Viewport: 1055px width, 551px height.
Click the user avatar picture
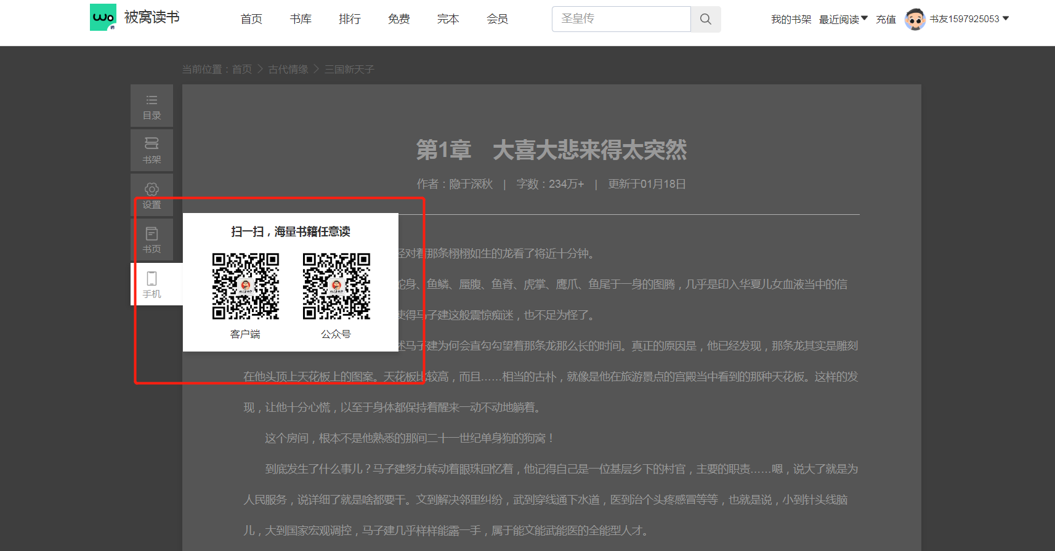tap(915, 19)
